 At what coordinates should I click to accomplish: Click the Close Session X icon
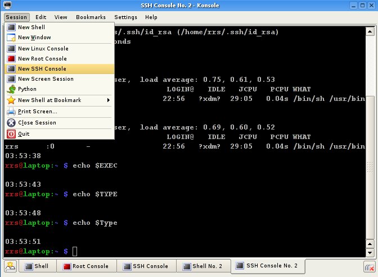[11, 123]
